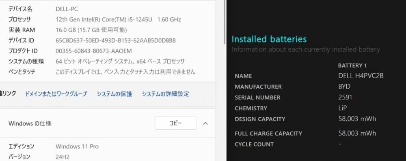Screen dimensions: 406x161
Task: Select battery serial number 2591
Action: click(x=345, y=97)
